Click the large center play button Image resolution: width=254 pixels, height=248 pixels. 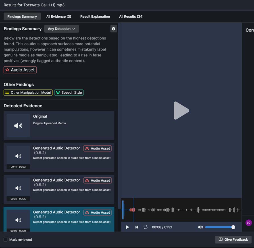pyautogui.click(x=181, y=110)
